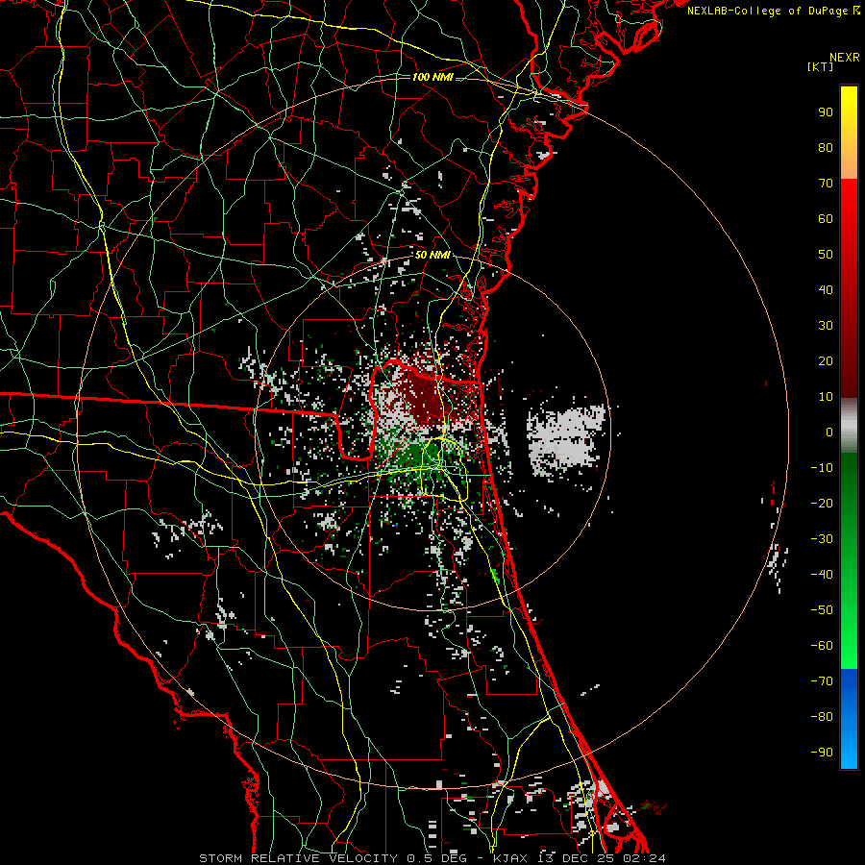Screen dimensions: 865x865
Task: Select the -60 value on the velocity scale
Action: pos(822,646)
